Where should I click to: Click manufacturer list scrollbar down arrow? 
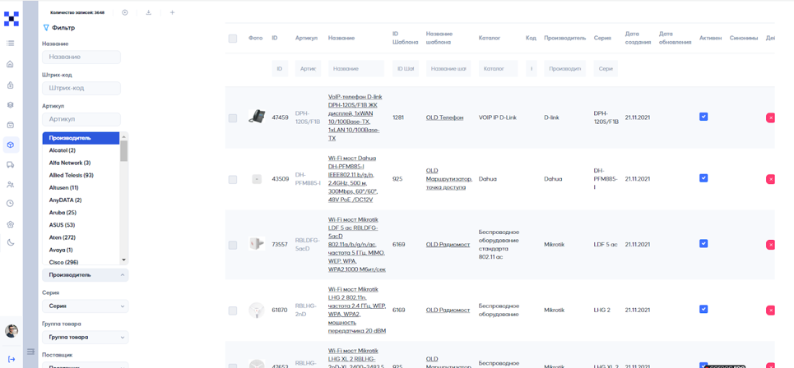pos(124,260)
